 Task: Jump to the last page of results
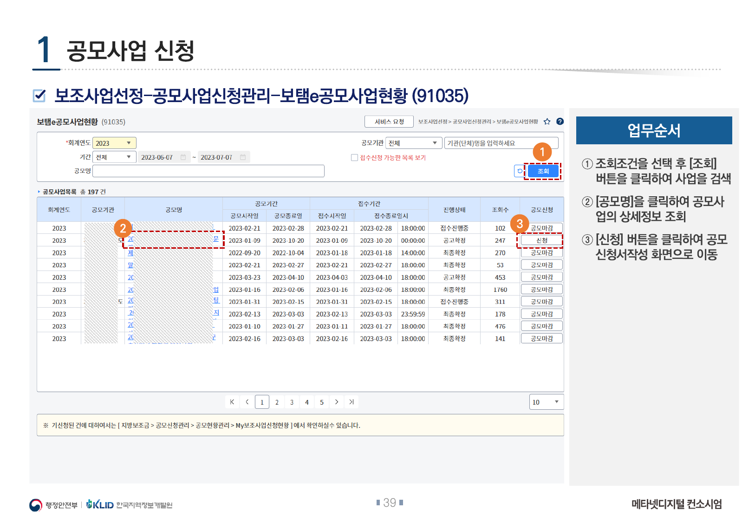(x=351, y=402)
